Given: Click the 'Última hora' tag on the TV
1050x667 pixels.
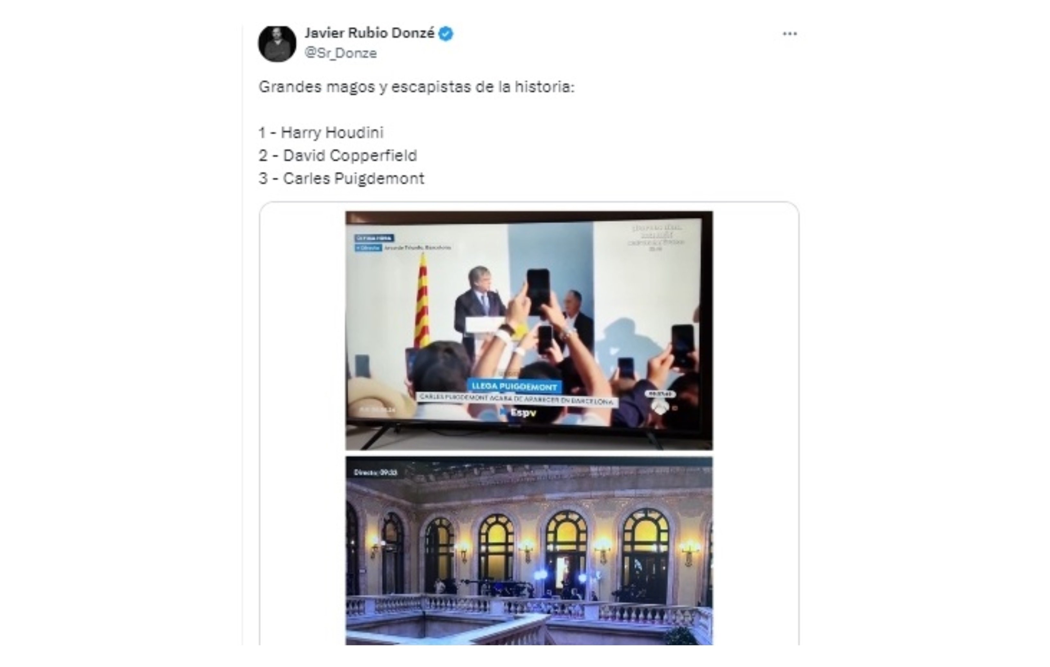Looking at the screenshot, I should [374, 238].
